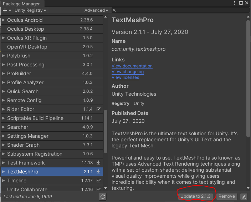Viewport: 251px width, 202px height.
Task: Open the View licenses link
Action: tap(125, 77)
